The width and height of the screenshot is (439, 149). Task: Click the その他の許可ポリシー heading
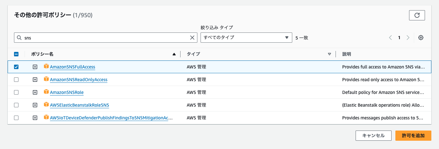pyautogui.click(x=43, y=15)
